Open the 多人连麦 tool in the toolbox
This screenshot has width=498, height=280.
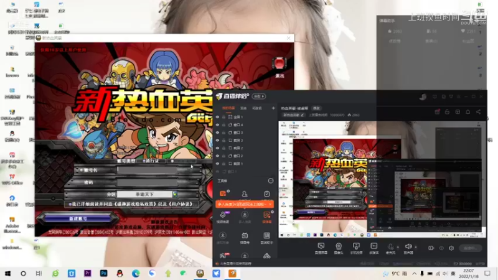coord(245,217)
